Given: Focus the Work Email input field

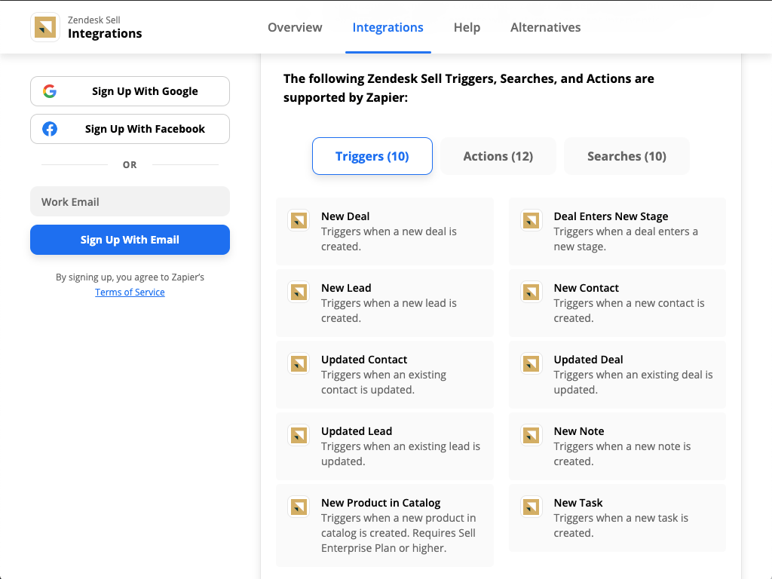Looking at the screenshot, I should [x=130, y=201].
